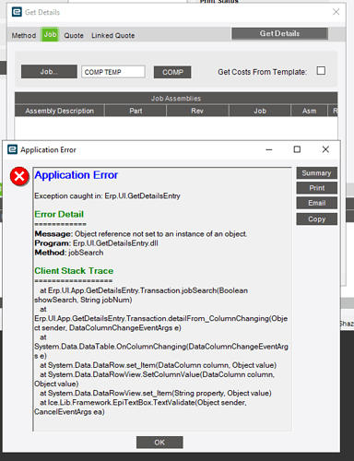Select the Job tab
The width and height of the screenshot is (354, 461).
pyautogui.click(x=50, y=34)
